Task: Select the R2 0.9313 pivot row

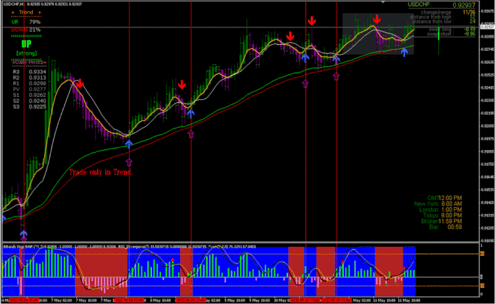Action: (x=30, y=78)
